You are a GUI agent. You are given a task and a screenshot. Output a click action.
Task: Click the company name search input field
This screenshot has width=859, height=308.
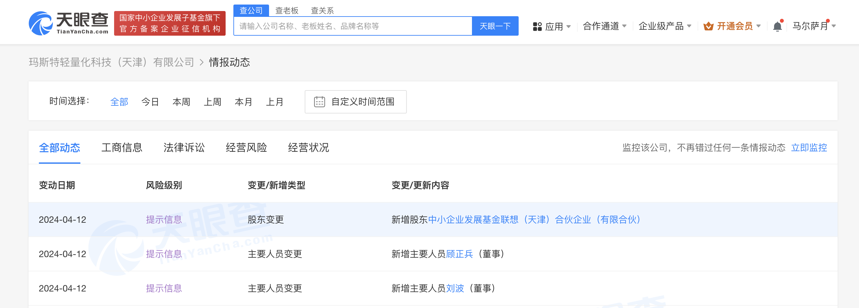pos(352,26)
